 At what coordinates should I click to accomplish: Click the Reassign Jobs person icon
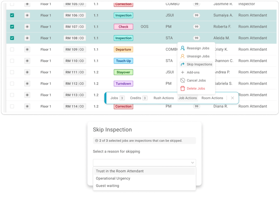coord(182,48)
